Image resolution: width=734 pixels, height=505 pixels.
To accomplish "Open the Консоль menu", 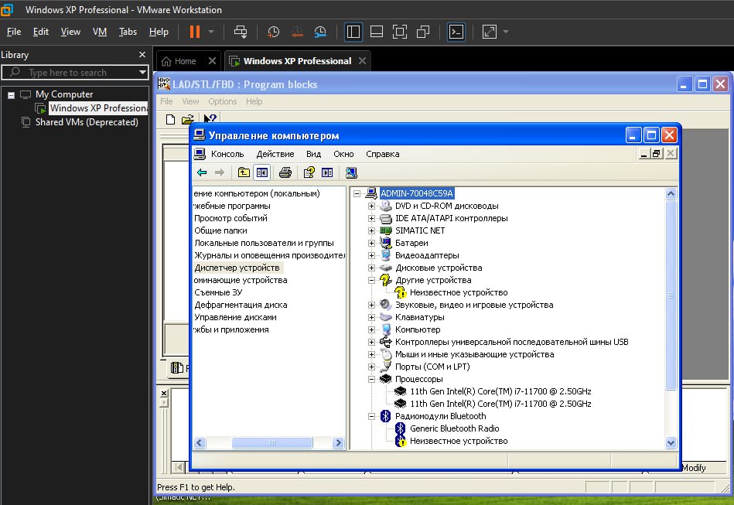I will tap(227, 154).
